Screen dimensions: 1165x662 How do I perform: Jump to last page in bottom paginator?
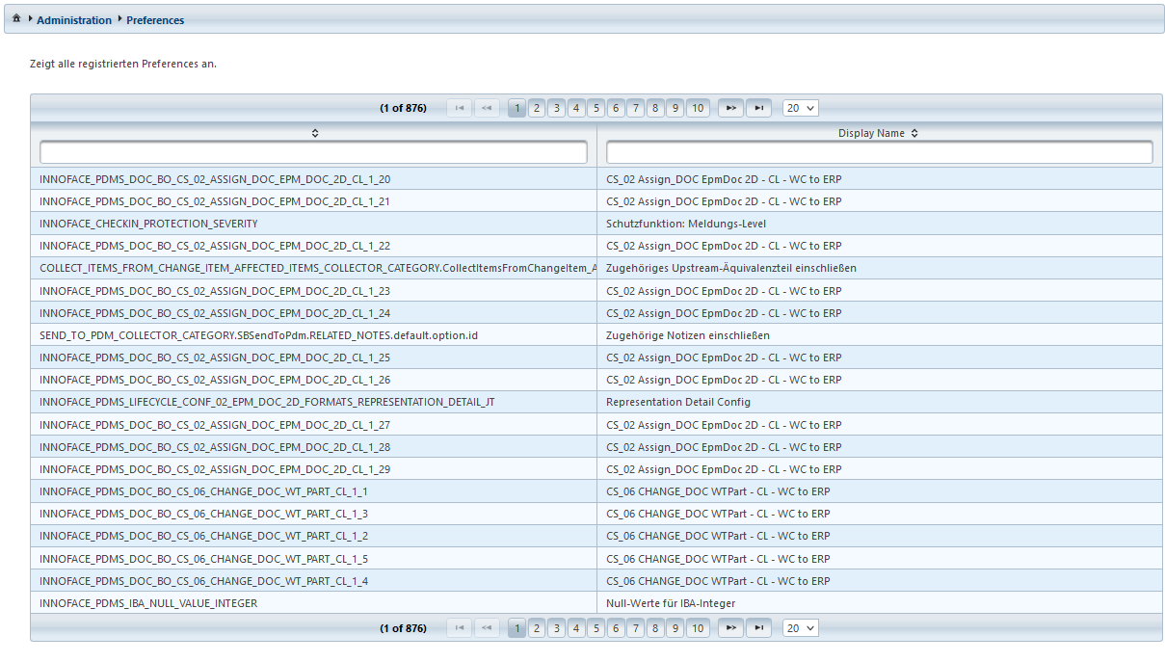(x=759, y=628)
